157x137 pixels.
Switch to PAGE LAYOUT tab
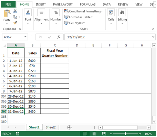(x=63, y=4)
